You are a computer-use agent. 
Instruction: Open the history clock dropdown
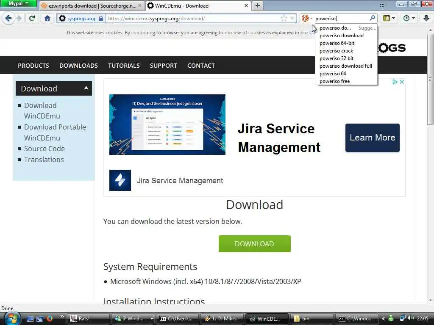409,19
